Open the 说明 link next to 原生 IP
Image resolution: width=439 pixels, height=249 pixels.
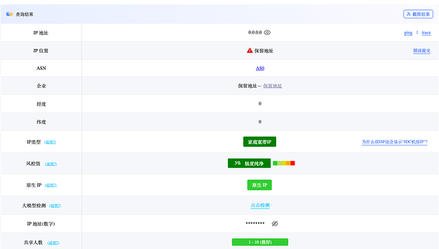[51, 185]
